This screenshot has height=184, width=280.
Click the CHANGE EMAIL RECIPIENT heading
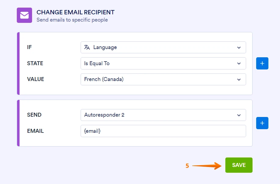click(75, 12)
